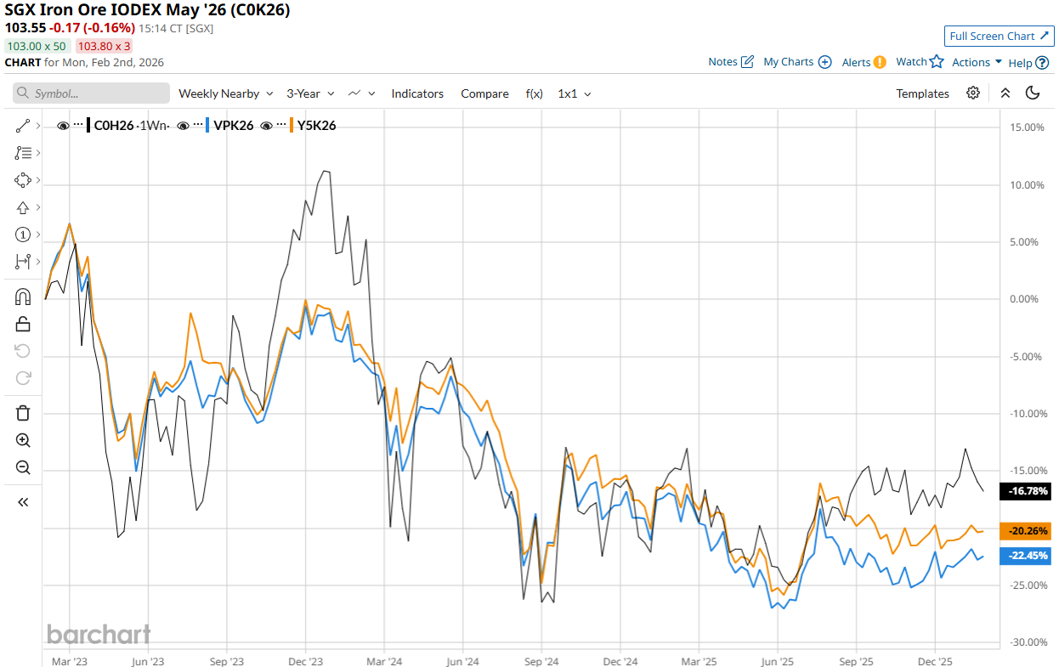Zoom out with the magnifier minus icon
1059x667 pixels.
click(x=23, y=467)
